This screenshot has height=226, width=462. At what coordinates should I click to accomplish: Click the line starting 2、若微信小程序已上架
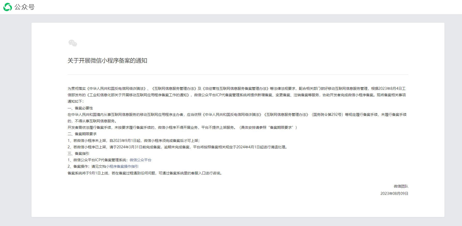178,147
